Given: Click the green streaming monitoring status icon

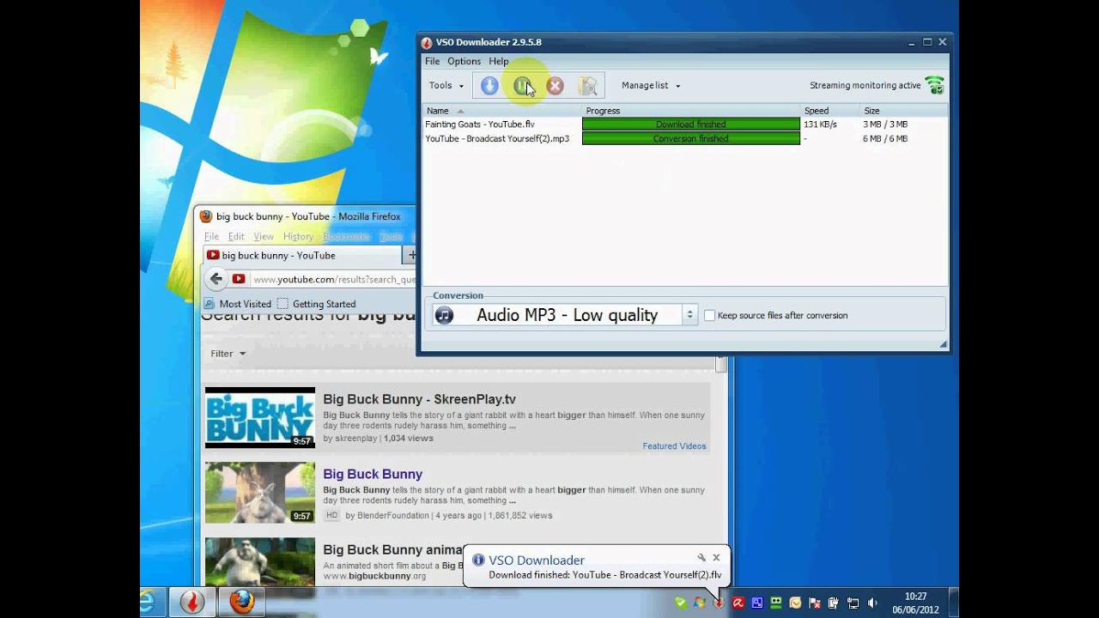Looking at the screenshot, I should pos(934,85).
